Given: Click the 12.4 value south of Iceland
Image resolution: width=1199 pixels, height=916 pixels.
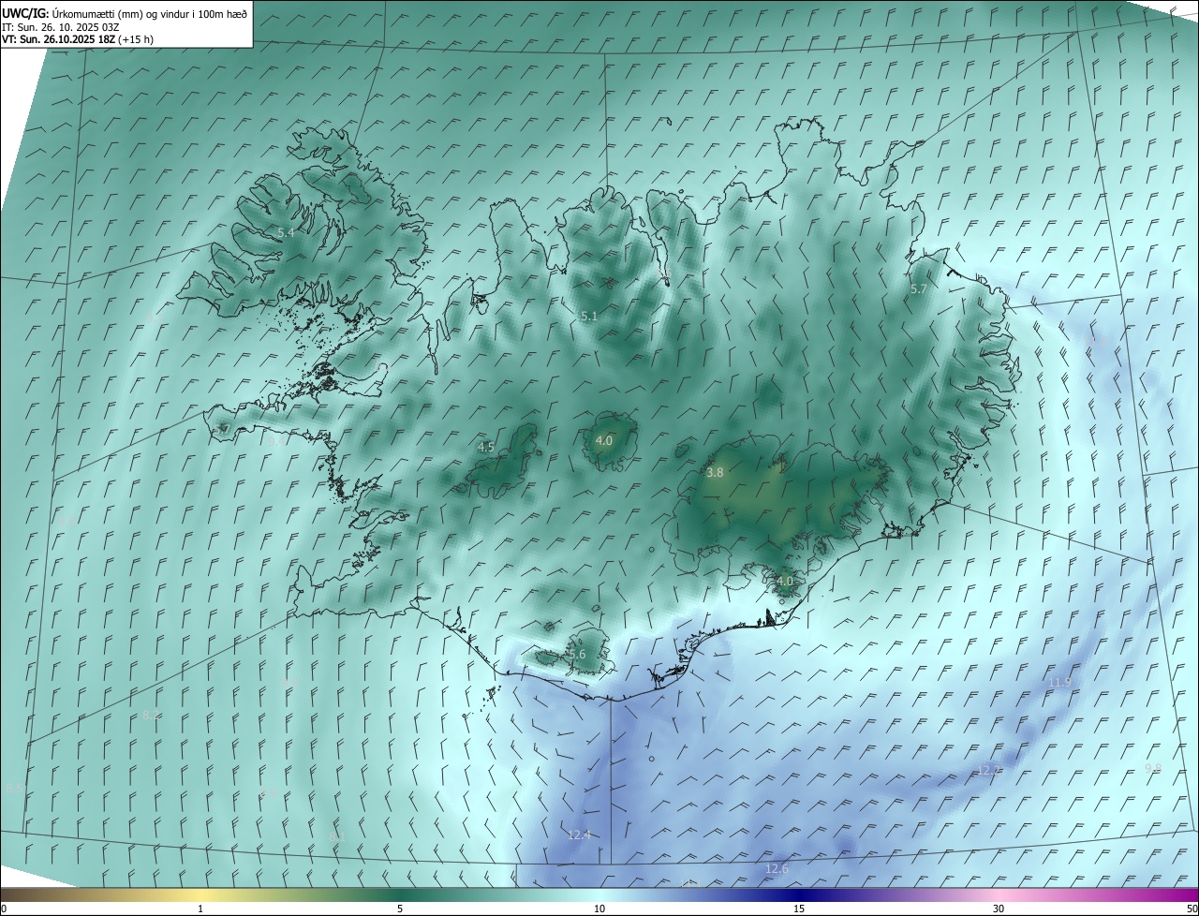Looking at the screenshot, I should coord(580,834).
